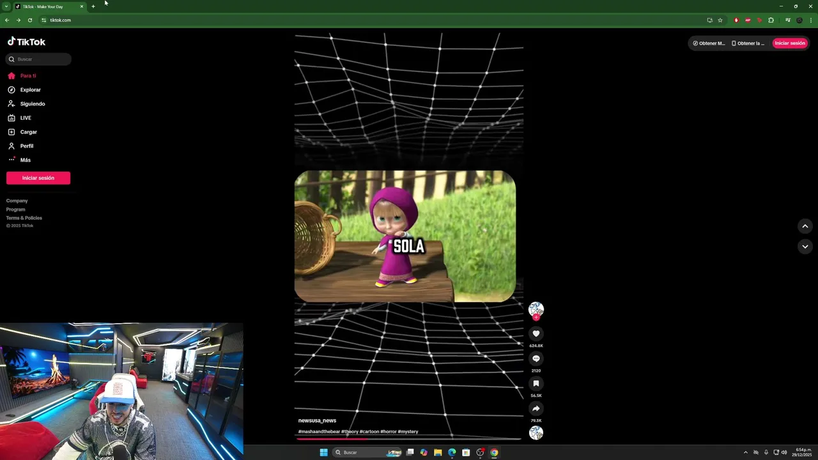Open the #mystery hashtag
Viewport: 818px width, 460px height.
(408, 432)
